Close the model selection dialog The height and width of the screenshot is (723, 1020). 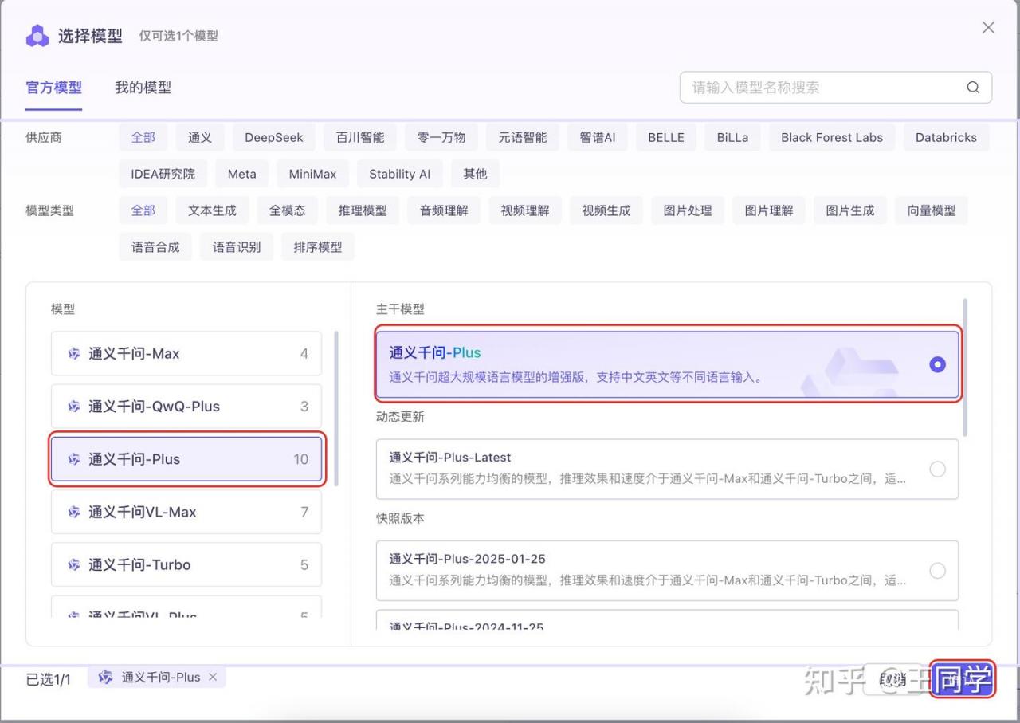(988, 28)
